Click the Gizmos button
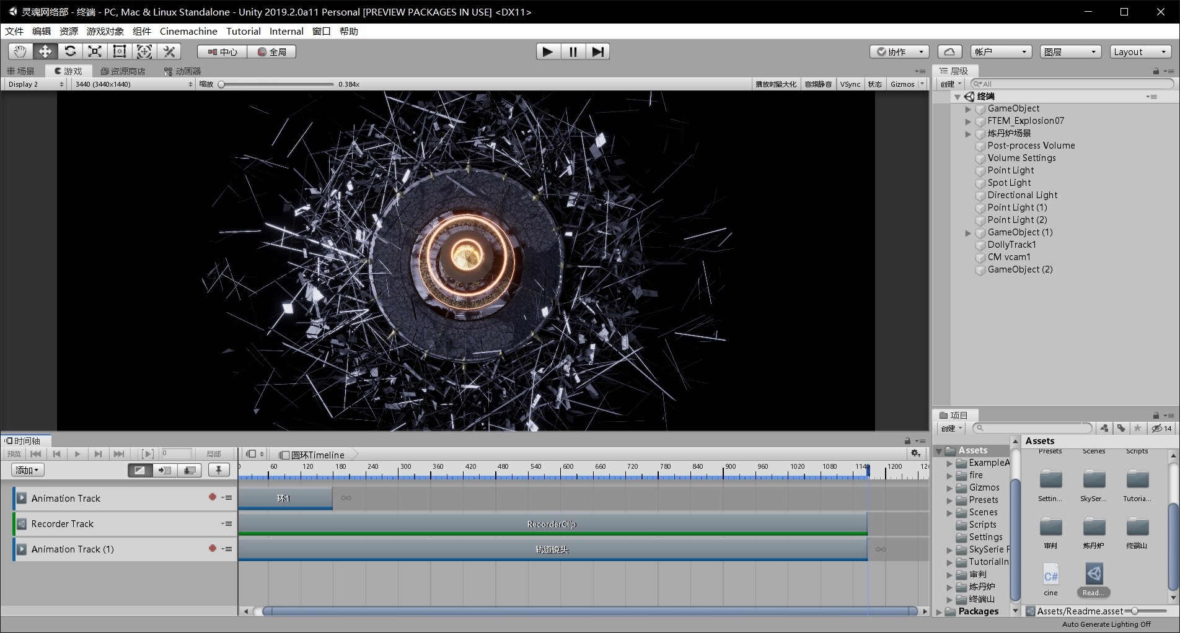Screen dimensions: 1180x633 [902, 84]
